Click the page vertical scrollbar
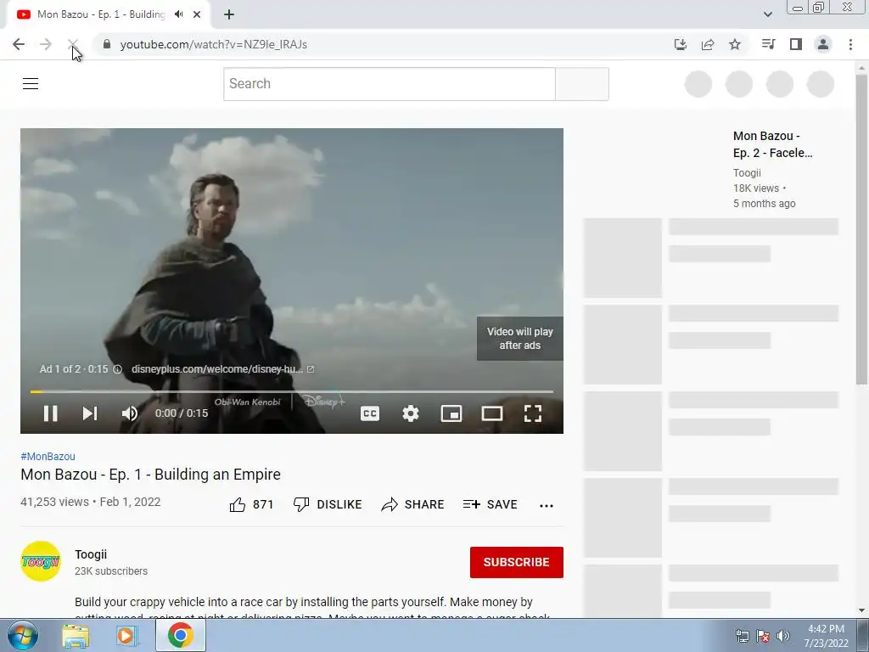This screenshot has width=869, height=652. point(861,228)
